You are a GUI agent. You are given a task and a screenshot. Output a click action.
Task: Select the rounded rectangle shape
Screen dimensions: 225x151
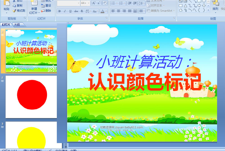[x=181, y=6]
